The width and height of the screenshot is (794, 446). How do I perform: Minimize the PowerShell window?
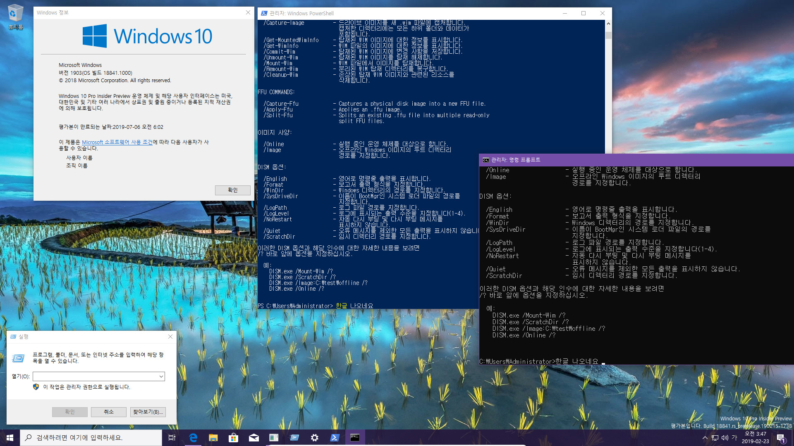[x=564, y=13]
